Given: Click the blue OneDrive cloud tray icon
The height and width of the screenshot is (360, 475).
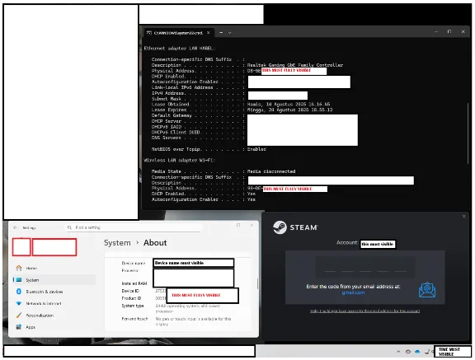Looking at the screenshot, I should pos(417,352).
